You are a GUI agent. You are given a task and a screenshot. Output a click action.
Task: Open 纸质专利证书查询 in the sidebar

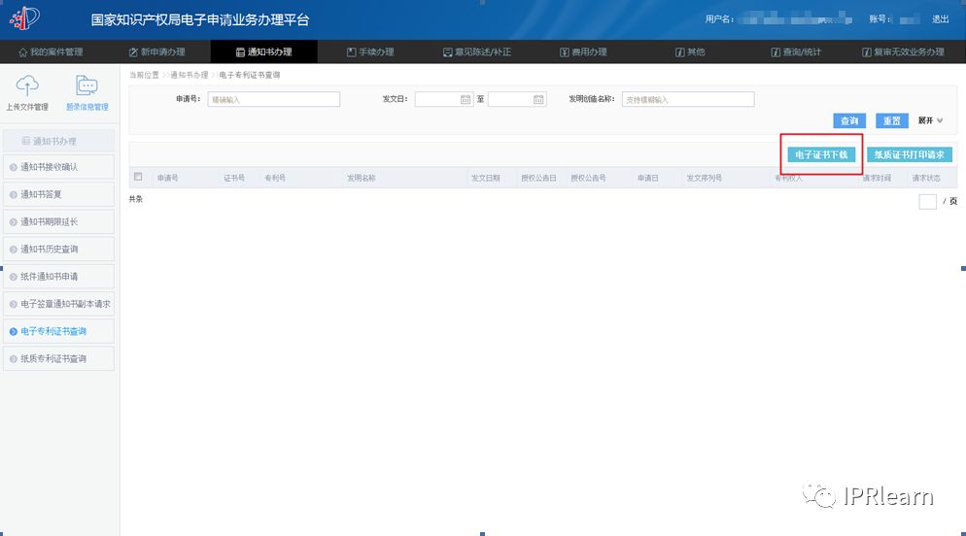[x=58, y=358]
